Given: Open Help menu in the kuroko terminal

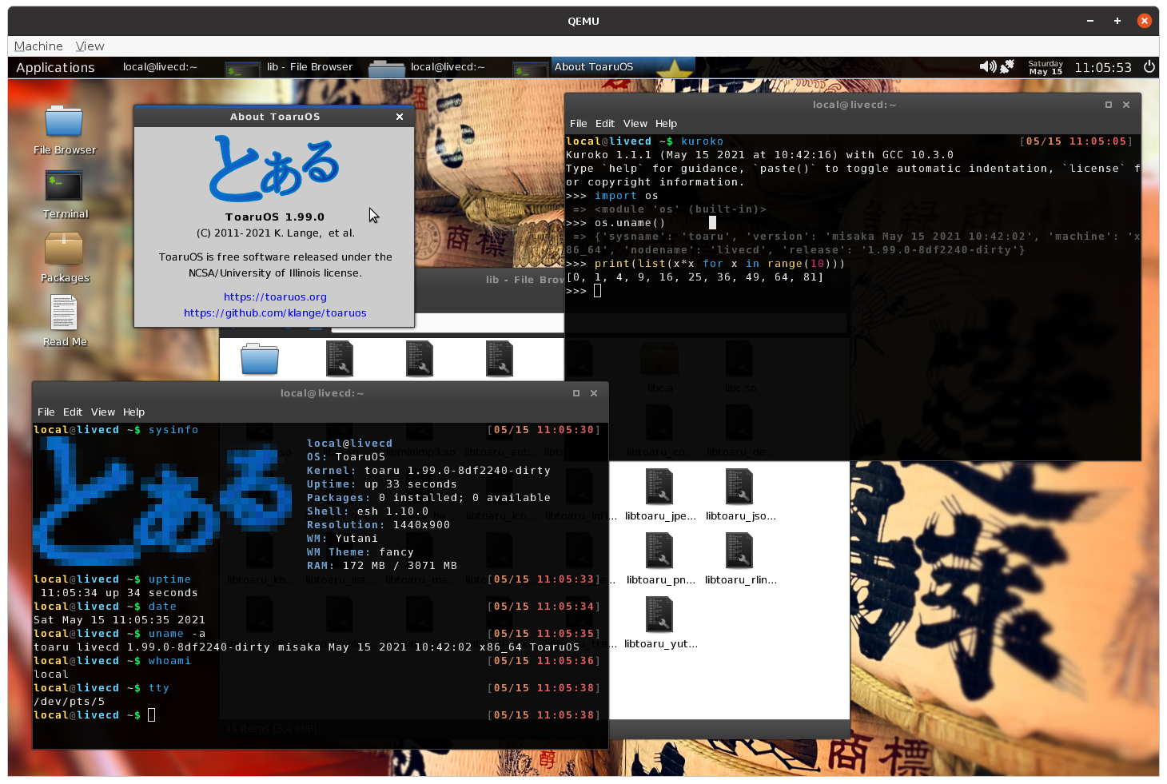Looking at the screenshot, I should pos(666,124).
